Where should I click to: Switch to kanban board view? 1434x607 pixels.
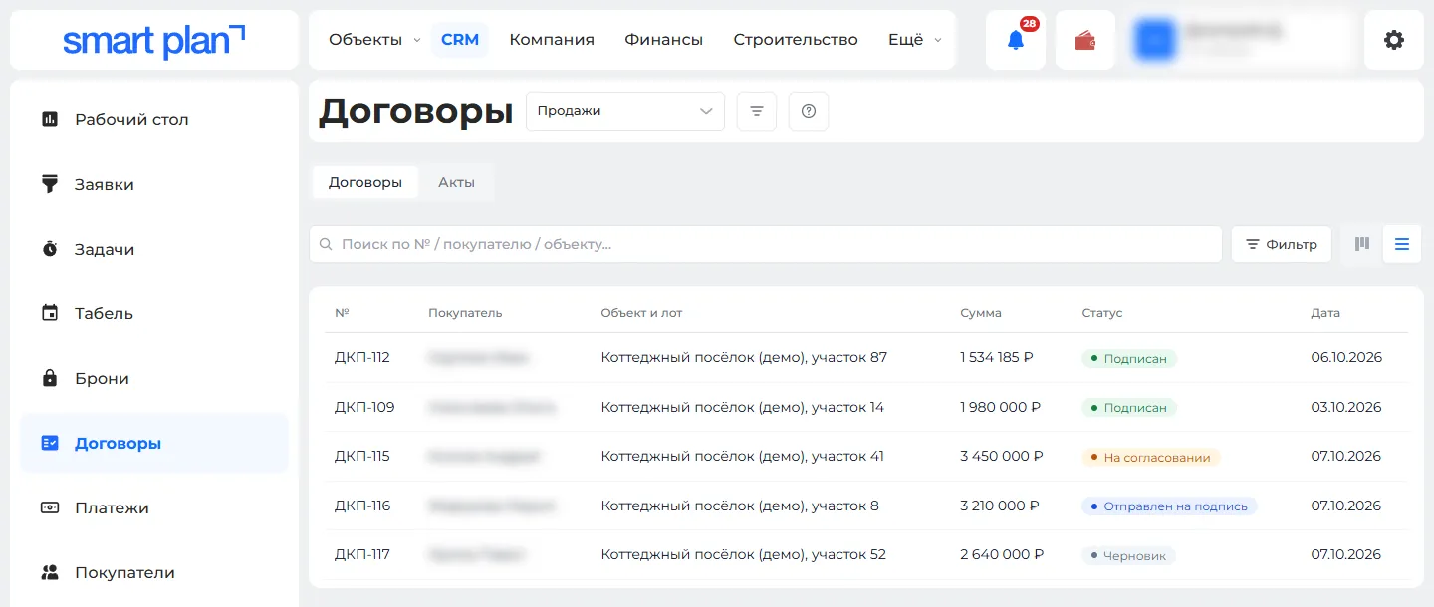point(1362,244)
